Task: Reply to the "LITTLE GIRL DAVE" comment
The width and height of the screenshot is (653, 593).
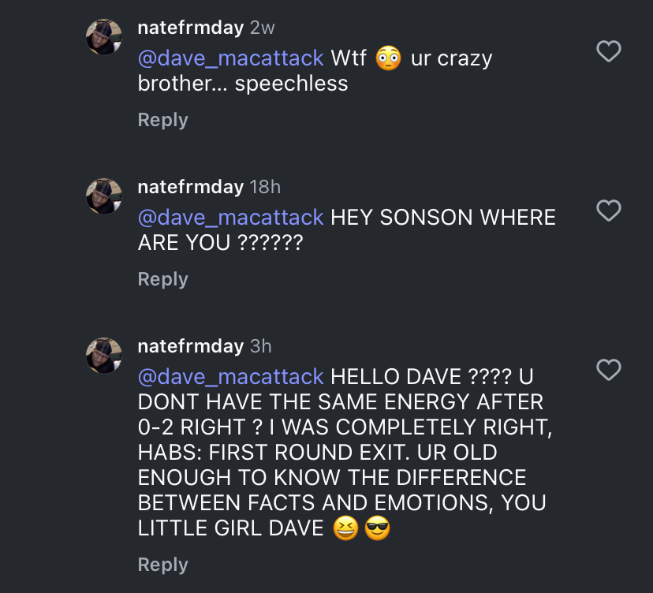Action: click(162, 565)
